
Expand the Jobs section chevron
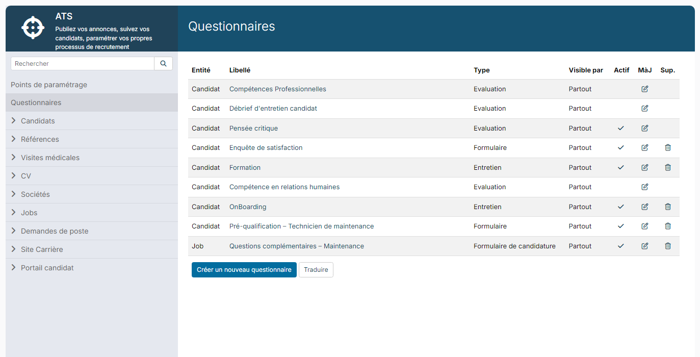pyautogui.click(x=14, y=213)
